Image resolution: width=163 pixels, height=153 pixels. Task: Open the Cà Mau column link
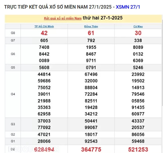click(138, 26)
